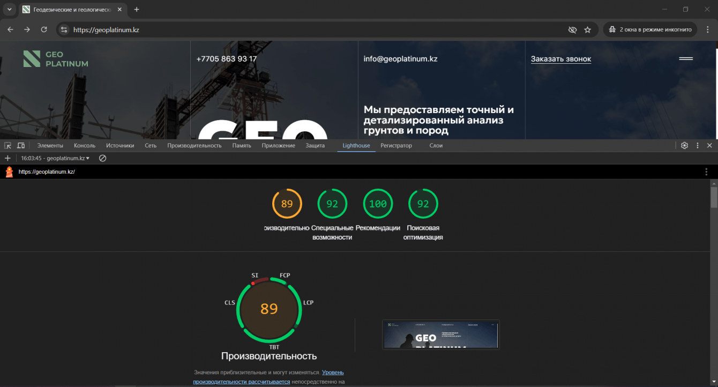Viewport: 718px width, 387px height.
Task: Select the Lighthouse tab
Action: [x=356, y=145]
